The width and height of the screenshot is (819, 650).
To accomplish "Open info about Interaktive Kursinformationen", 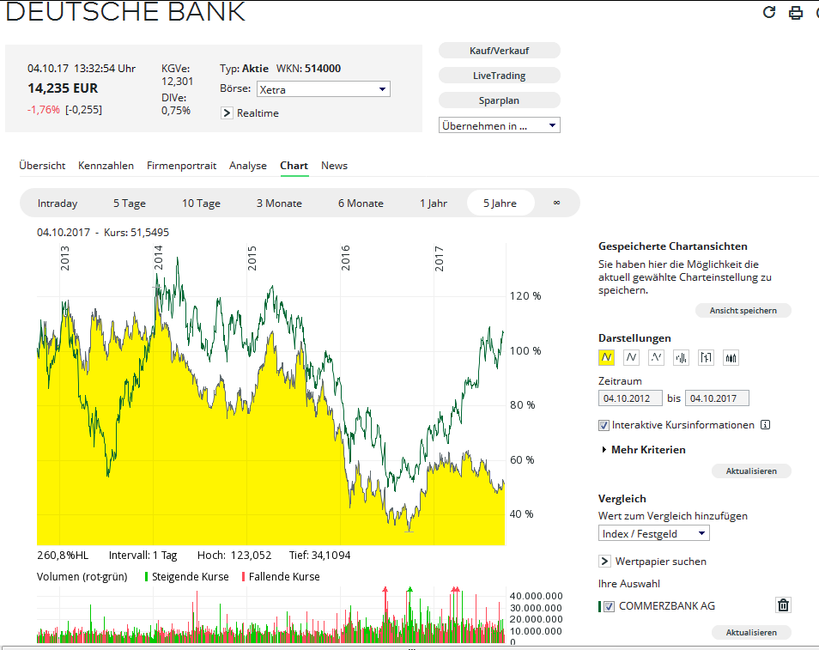I will pos(764,424).
